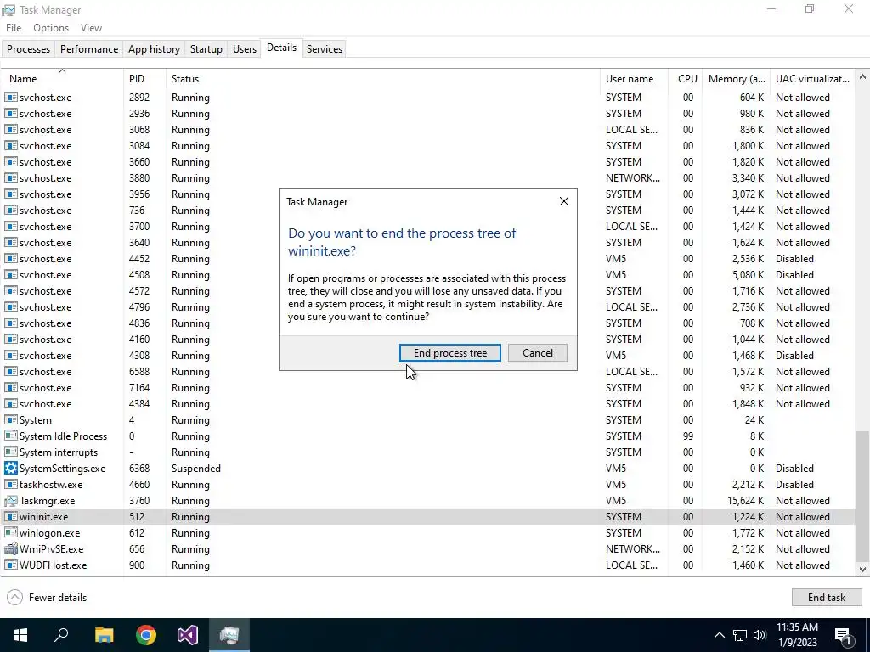The height and width of the screenshot is (652, 870).
Task: Open Visual Studio from taskbar
Action: pos(188,635)
